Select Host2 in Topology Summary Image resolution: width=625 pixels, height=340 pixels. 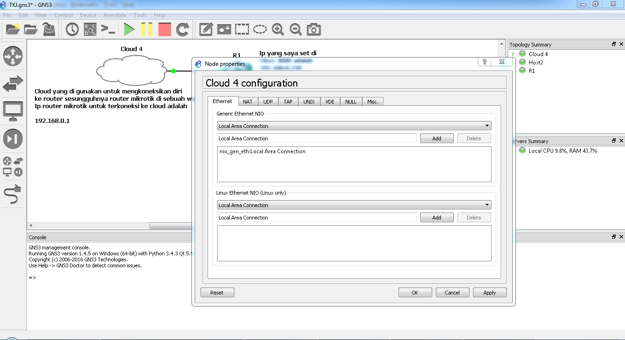click(536, 62)
